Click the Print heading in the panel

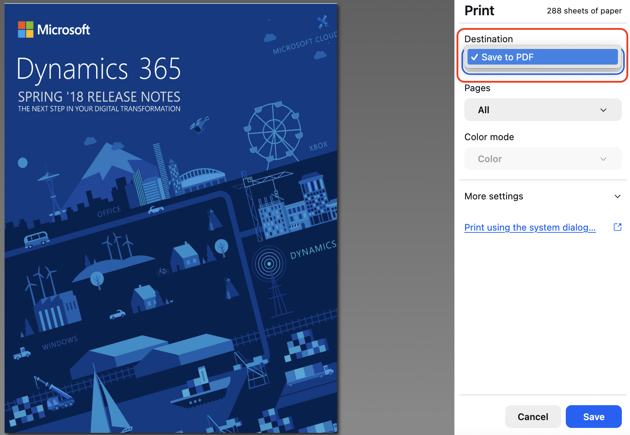479,11
